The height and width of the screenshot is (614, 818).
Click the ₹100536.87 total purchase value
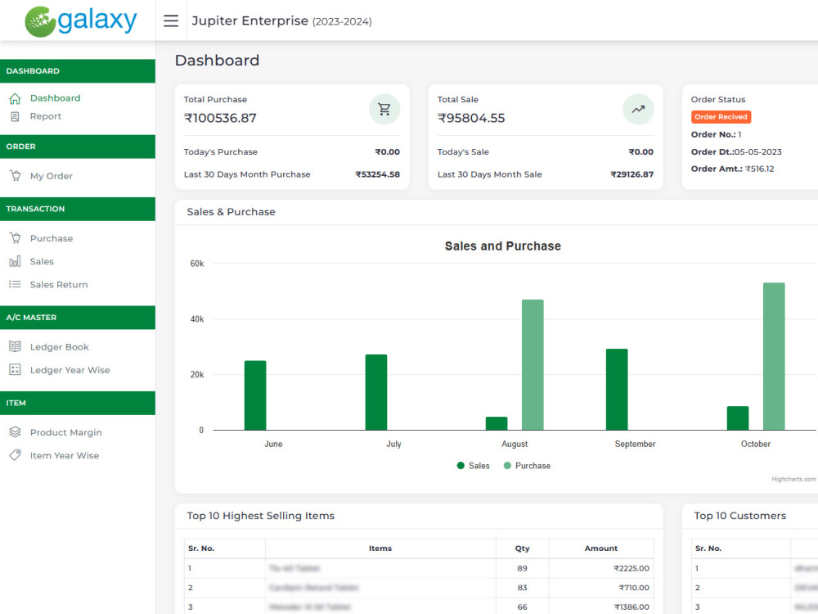point(220,118)
